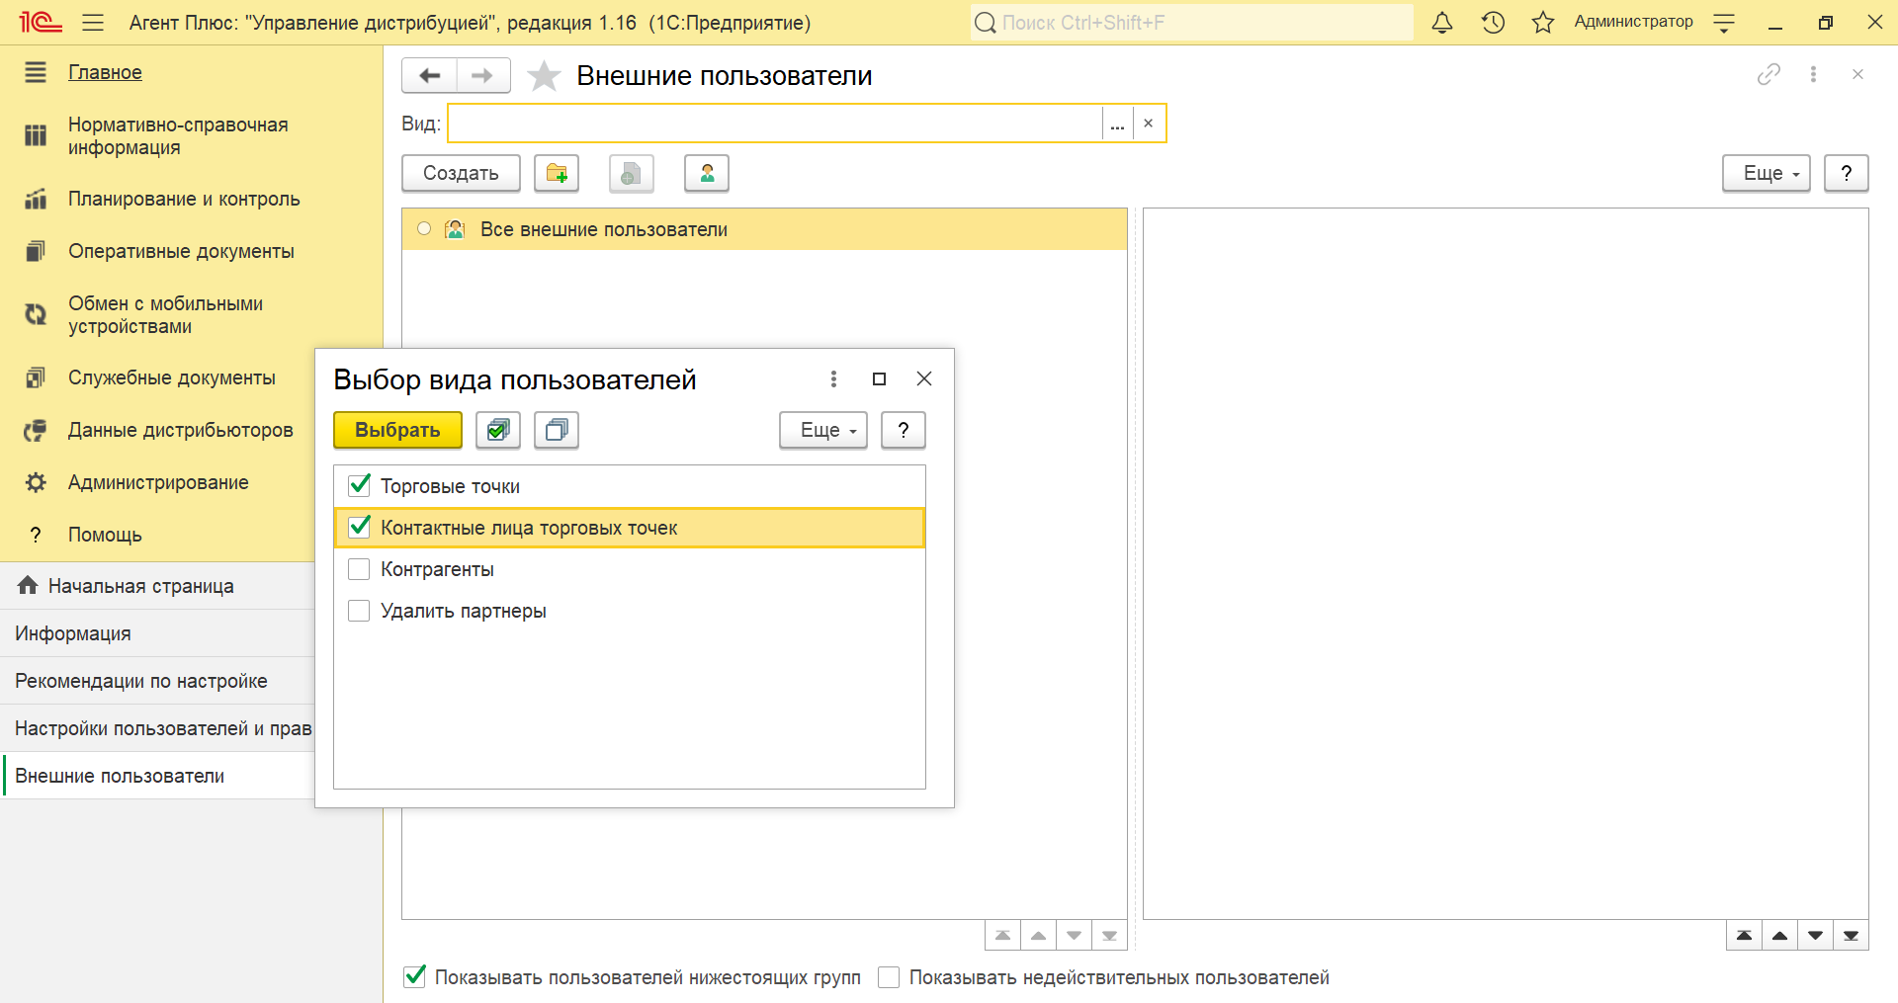Select Все внешние пользователи group row

coord(604,229)
